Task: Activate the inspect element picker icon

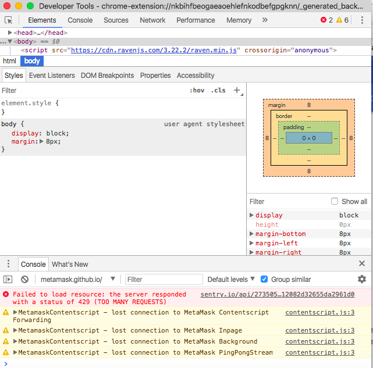Action: pyautogui.click(x=9, y=20)
